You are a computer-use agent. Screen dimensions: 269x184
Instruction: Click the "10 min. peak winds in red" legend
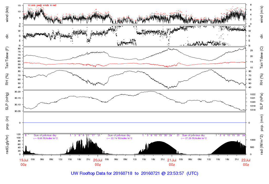(x=42, y=5)
